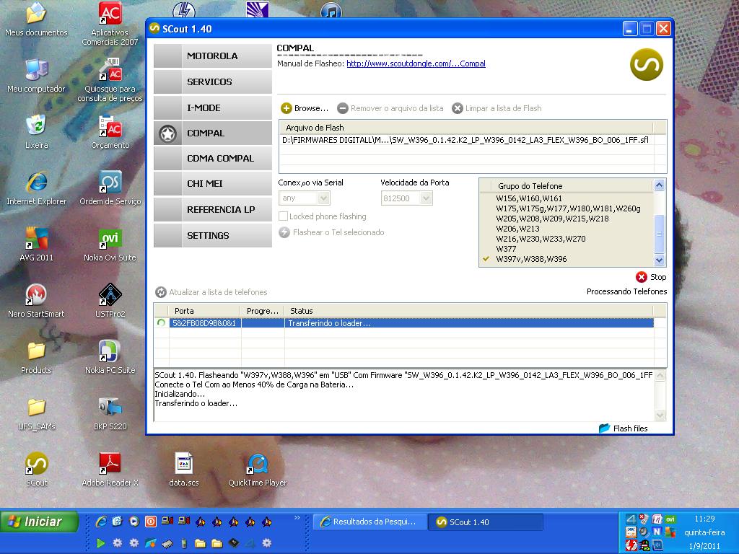Select phone group W156,W160,W161
This screenshot has height=554, width=739.
pos(529,198)
